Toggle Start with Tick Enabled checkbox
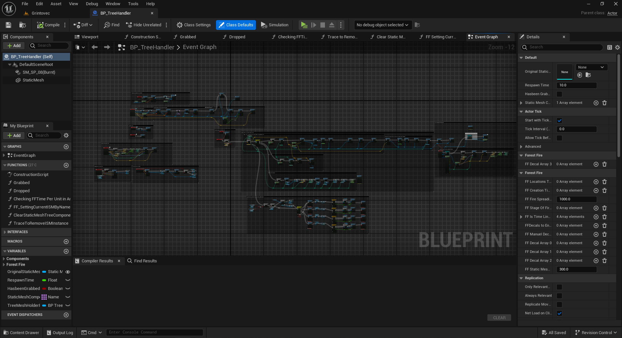This screenshot has height=338, width=622. 559,120
